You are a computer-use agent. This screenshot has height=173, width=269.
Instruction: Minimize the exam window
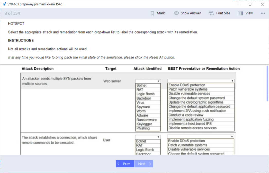click(238, 4)
